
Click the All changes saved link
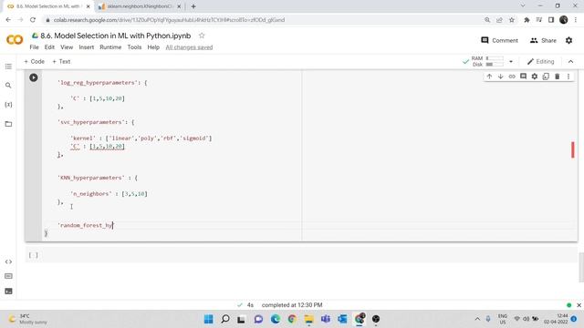click(x=189, y=47)
